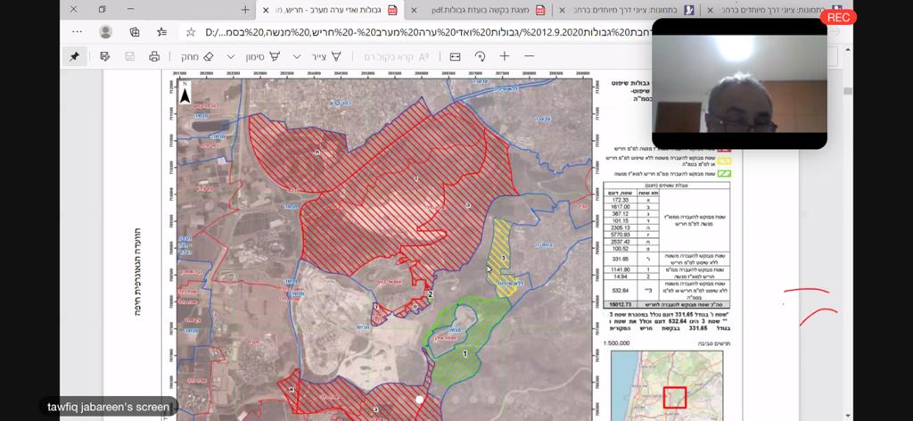Open a new browser tab
Viewport: 913px width, 421px height.
pos(245,10)
